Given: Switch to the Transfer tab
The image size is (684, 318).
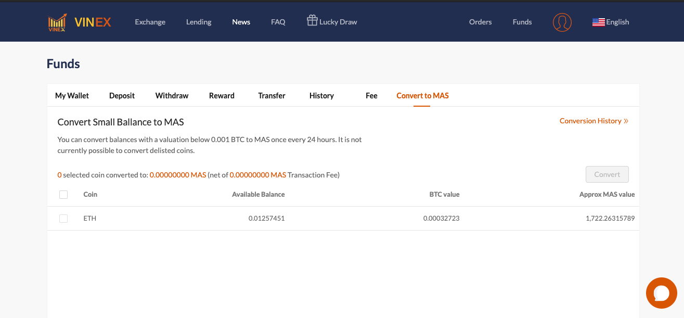Looking at the screenshot, I should pyautogui.click(x=272, y=96).
